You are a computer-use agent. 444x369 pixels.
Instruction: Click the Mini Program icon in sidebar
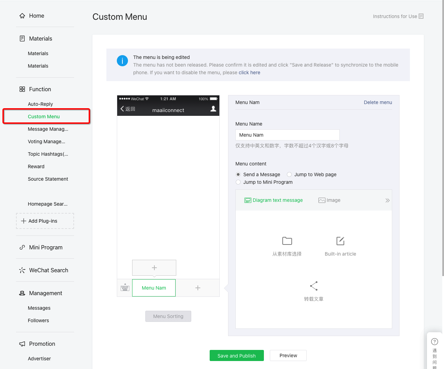[x=22, y=247]
